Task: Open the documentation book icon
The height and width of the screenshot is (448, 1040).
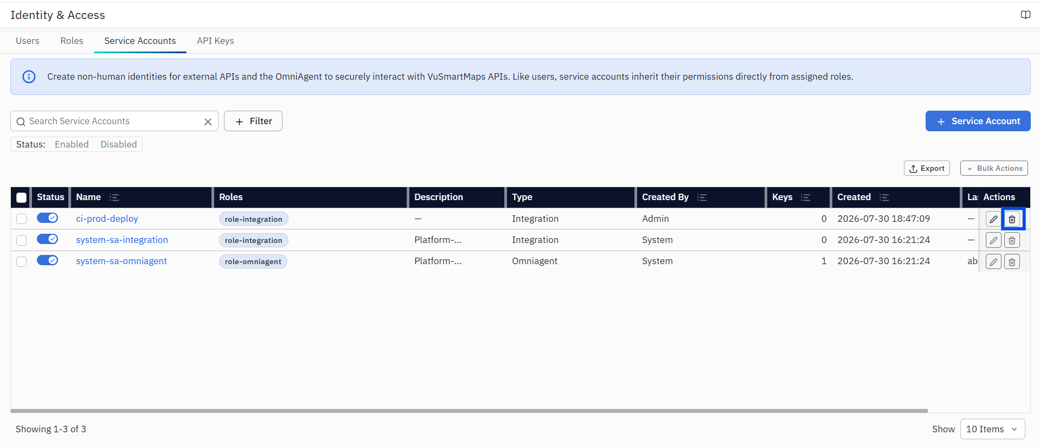Action: [1025, 15]
